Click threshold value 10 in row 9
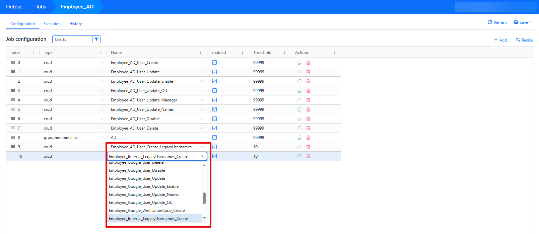Viewport: 539px width, 234px height. click(x=256, y=147)
